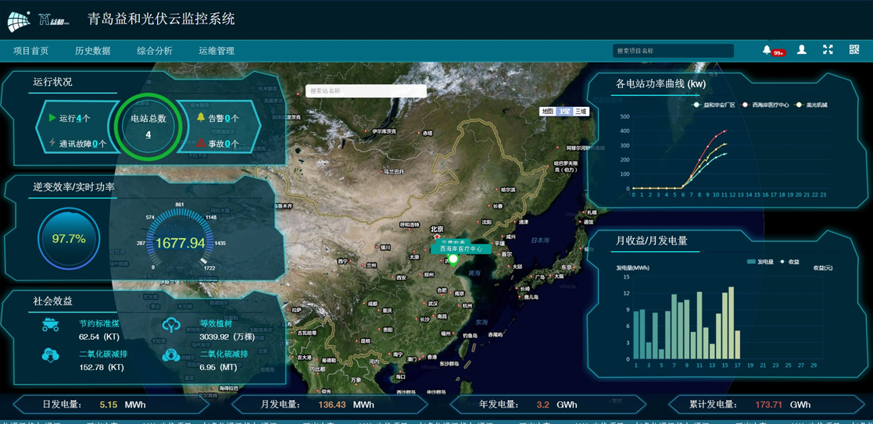The image size is (873, 424).
Task: Open the 历史数据 menu
Action: [92, 51]
